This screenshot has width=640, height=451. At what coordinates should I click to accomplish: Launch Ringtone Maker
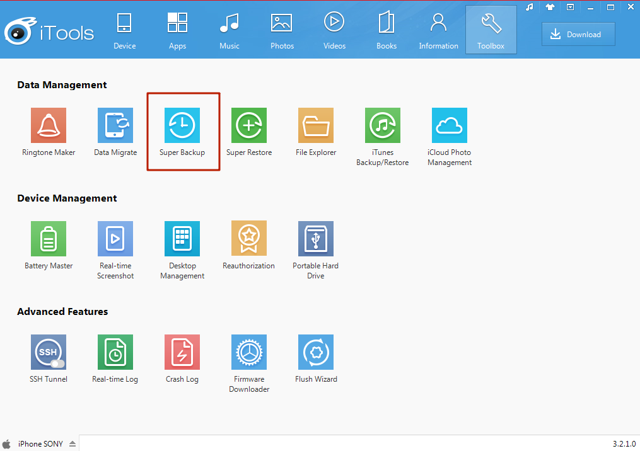point(49,125)
